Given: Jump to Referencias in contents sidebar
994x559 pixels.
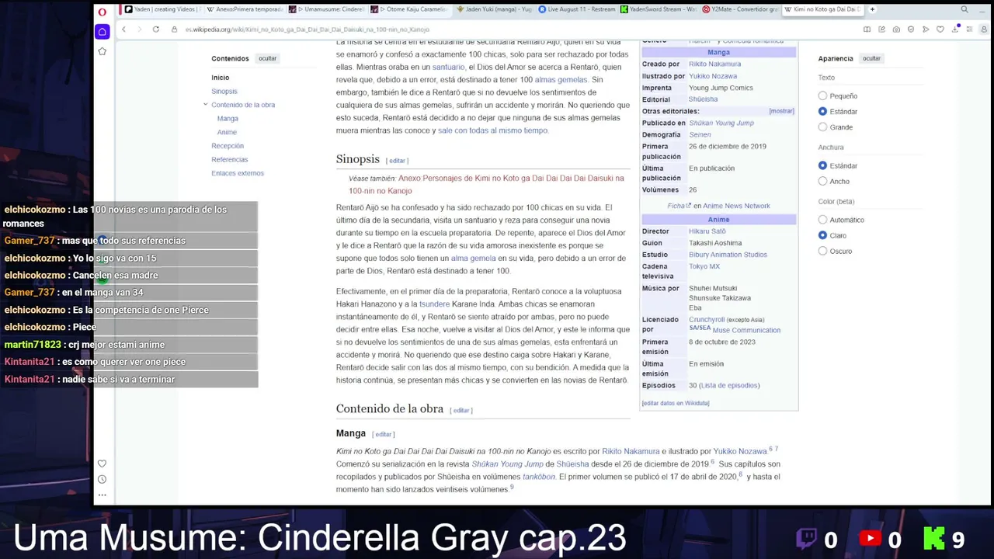Looking at the screenshot, I should pyautogui.click(x=230, y=159).
